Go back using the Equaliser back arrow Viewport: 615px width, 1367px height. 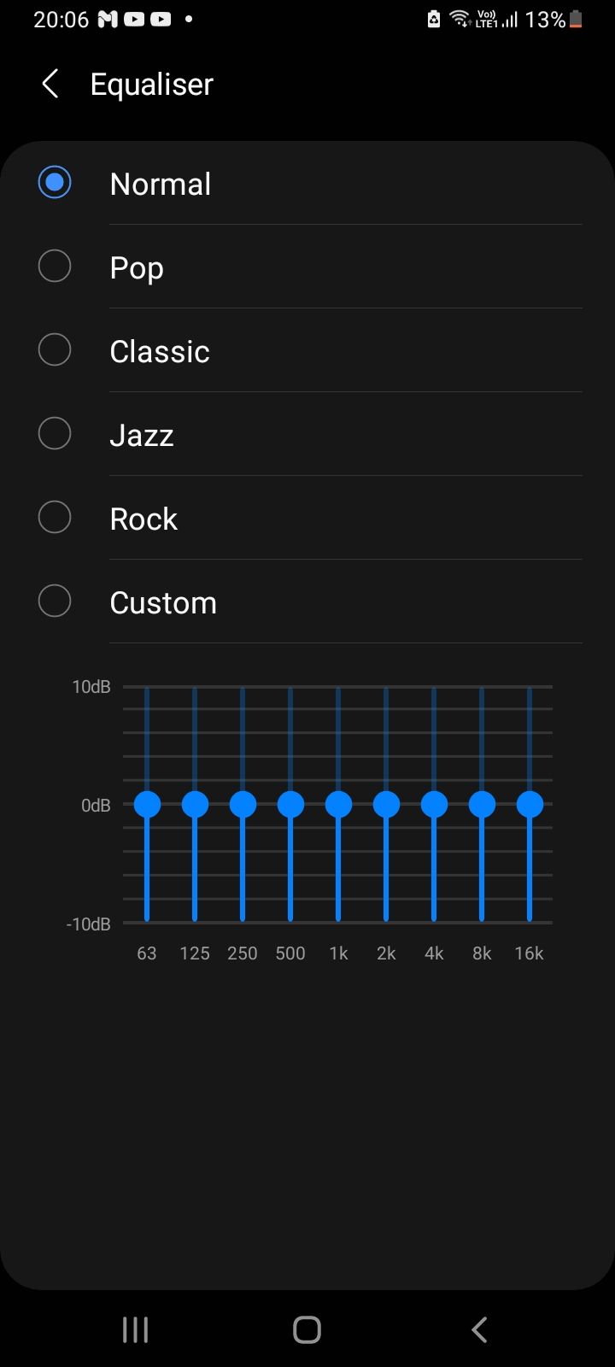50,84
